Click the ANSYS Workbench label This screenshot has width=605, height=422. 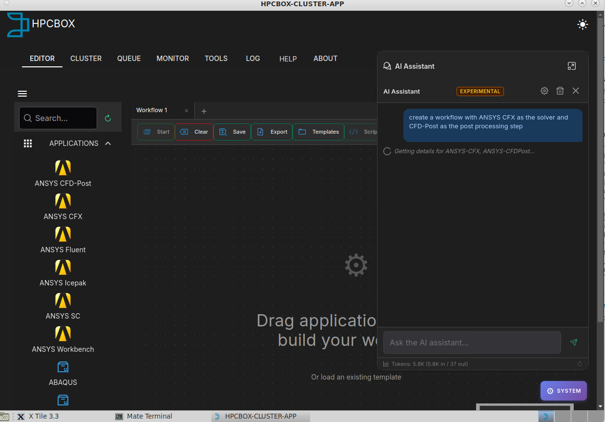pyautogui.click(x=63, y=349)
